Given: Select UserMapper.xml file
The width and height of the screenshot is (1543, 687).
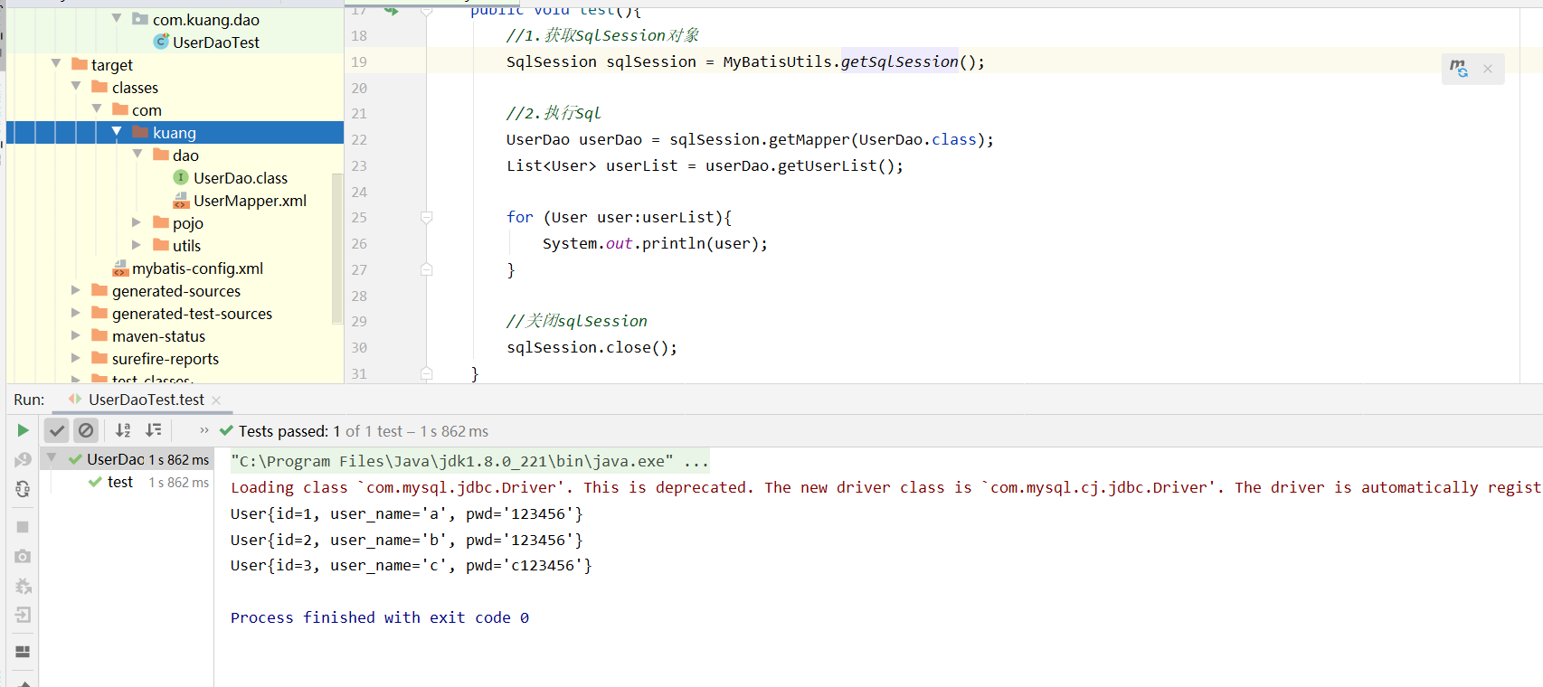Looking at the screenshot, I should pyautogui.click(x=250, y=201).
